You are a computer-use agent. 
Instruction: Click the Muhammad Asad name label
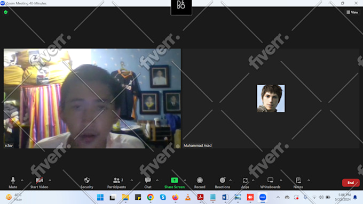coord(198,145)
